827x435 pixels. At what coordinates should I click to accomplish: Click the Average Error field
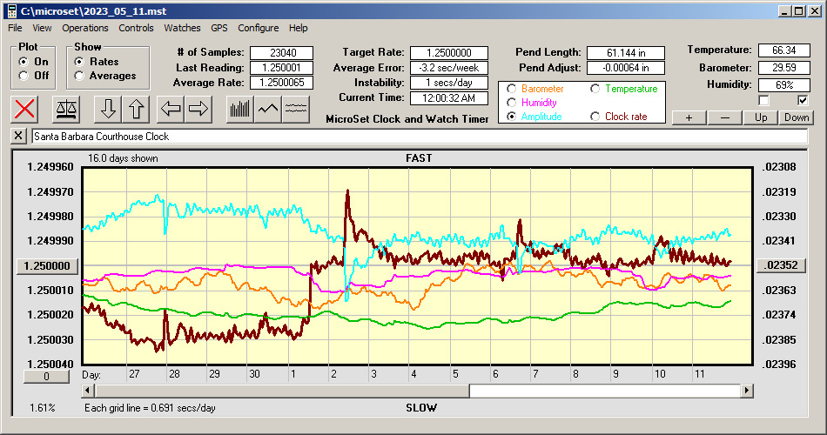click(x=449, y=68)
